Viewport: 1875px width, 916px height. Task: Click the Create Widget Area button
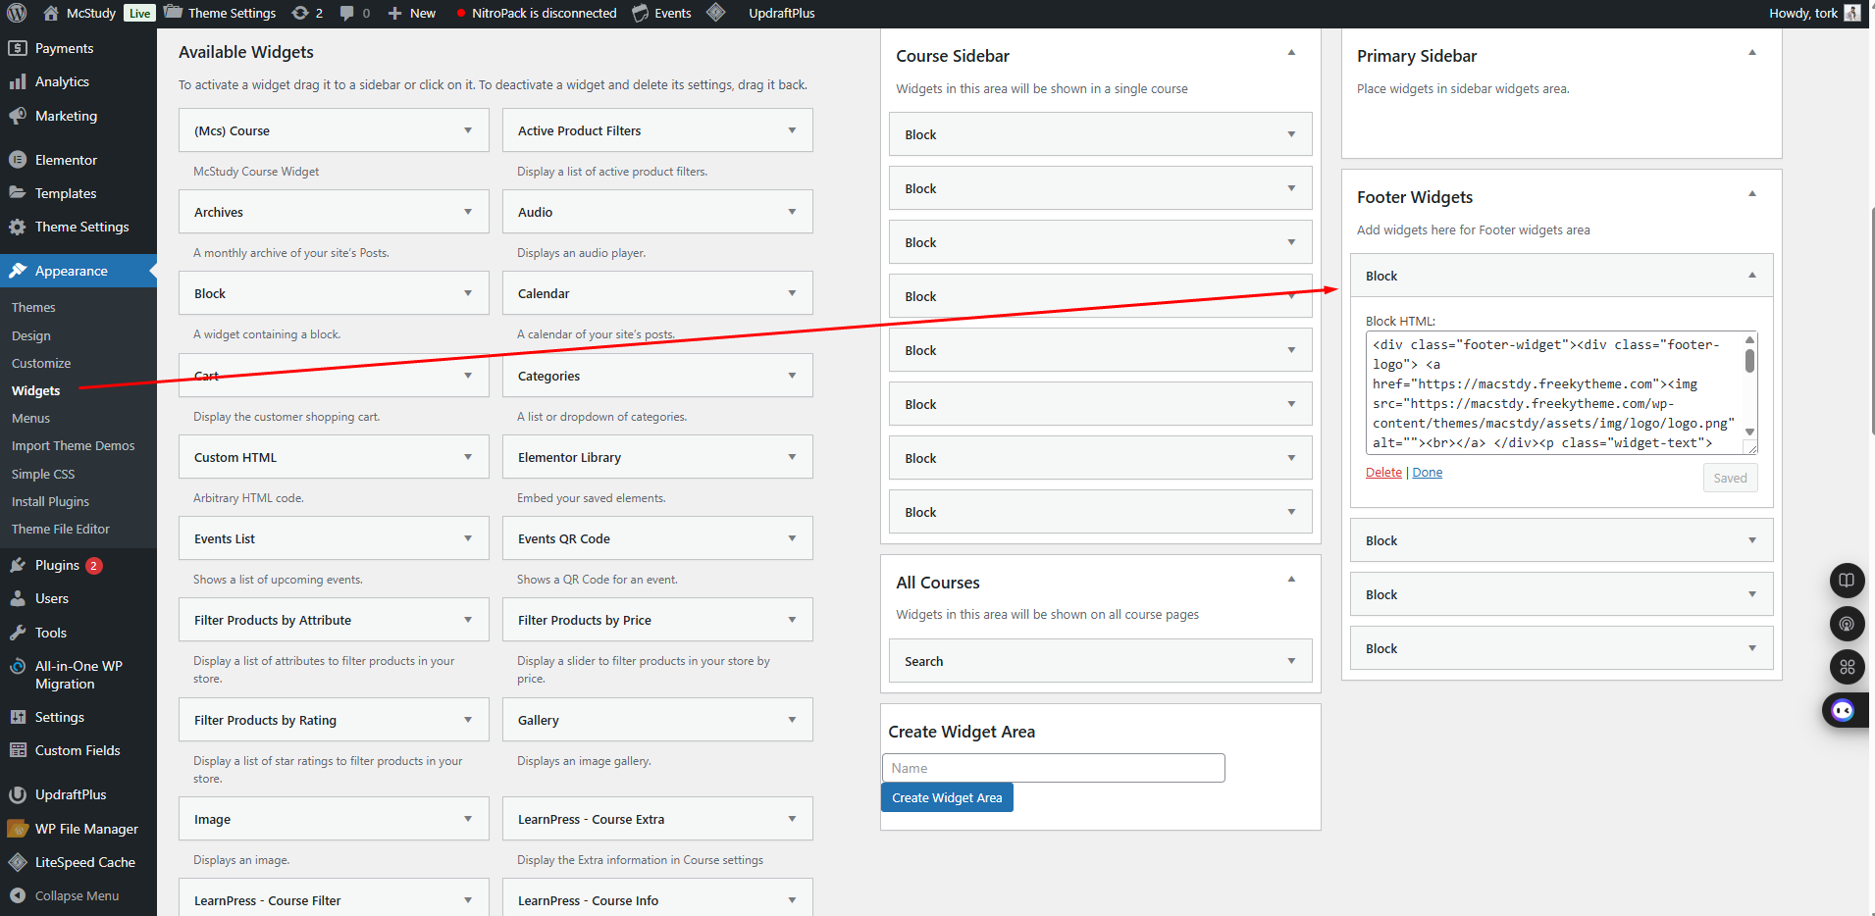click(947, 797)
